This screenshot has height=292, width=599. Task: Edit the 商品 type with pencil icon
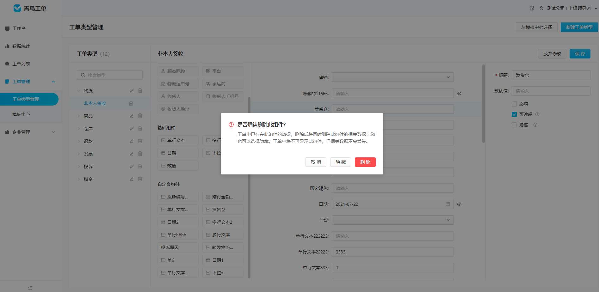coord(132,116)
